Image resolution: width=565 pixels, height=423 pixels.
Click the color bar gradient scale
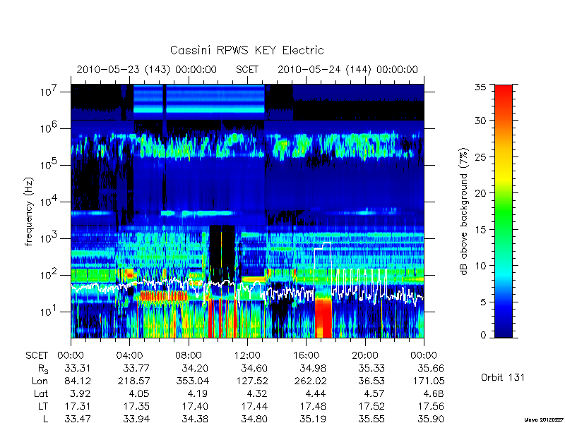pyautogui.click(x=504, y=211)
